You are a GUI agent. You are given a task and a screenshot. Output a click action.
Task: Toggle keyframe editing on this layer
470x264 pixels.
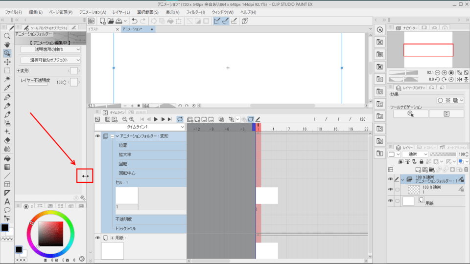tap(251, 119)
